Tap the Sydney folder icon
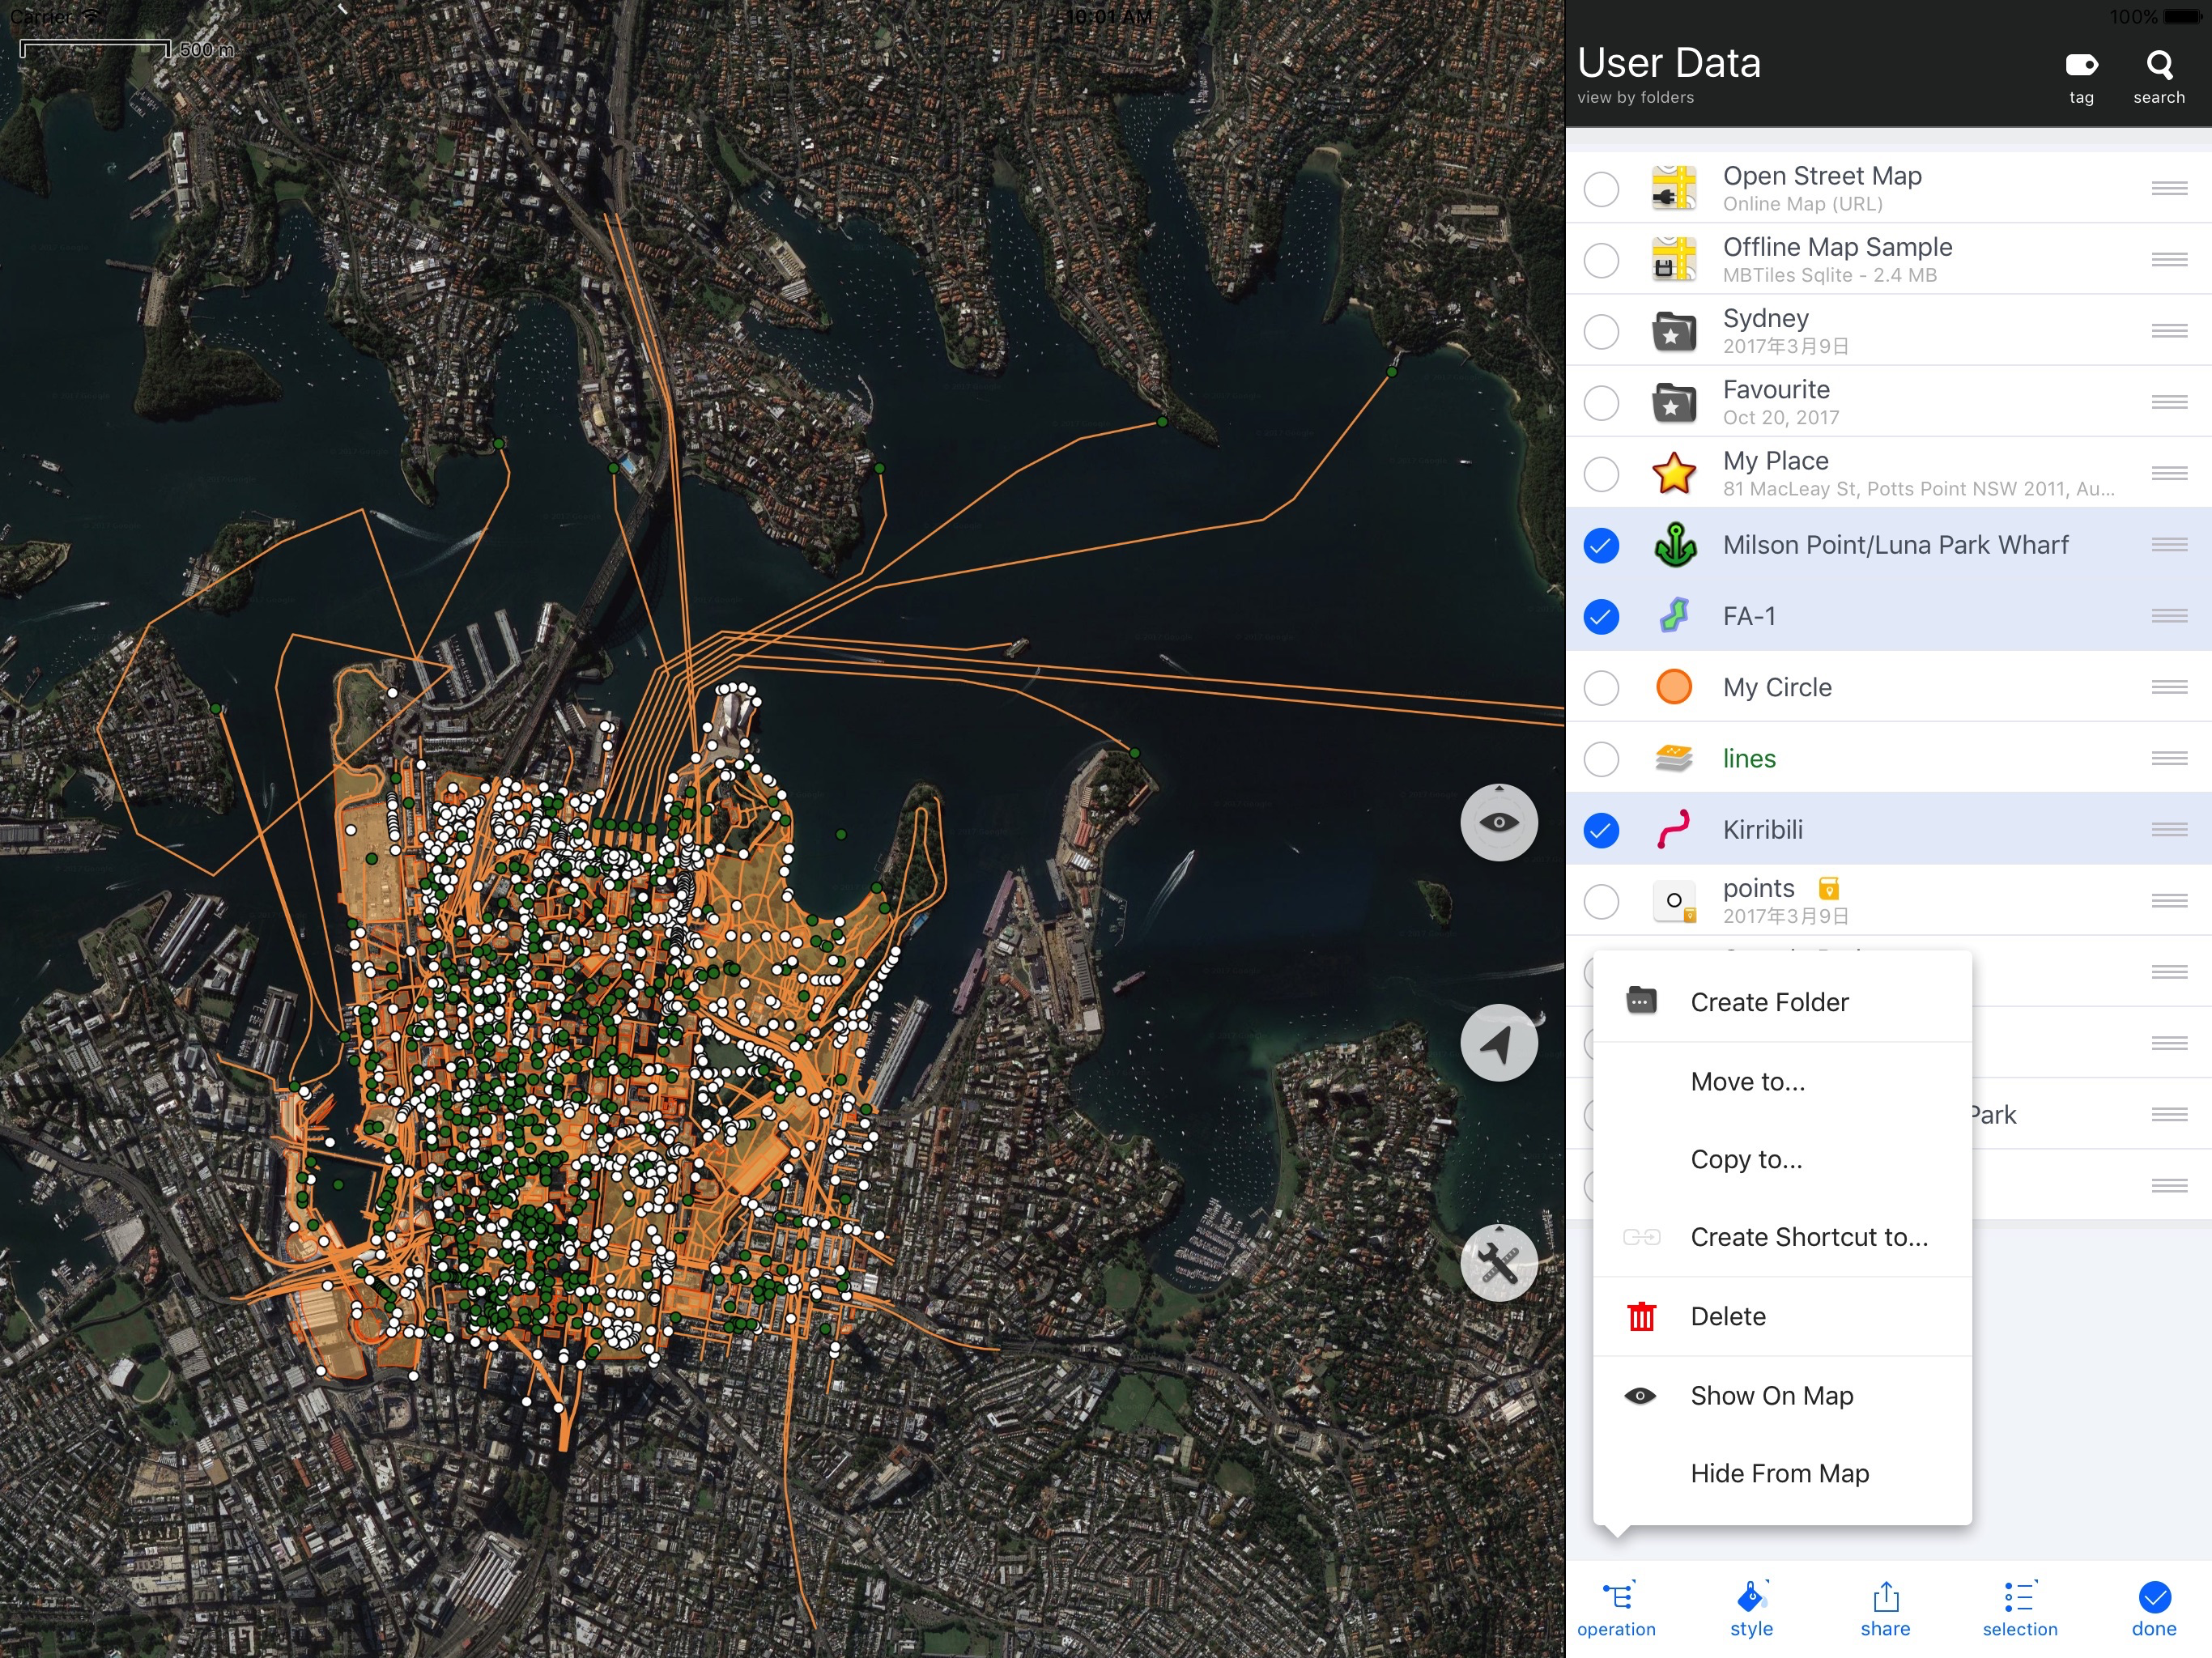 click(1673, 331)
